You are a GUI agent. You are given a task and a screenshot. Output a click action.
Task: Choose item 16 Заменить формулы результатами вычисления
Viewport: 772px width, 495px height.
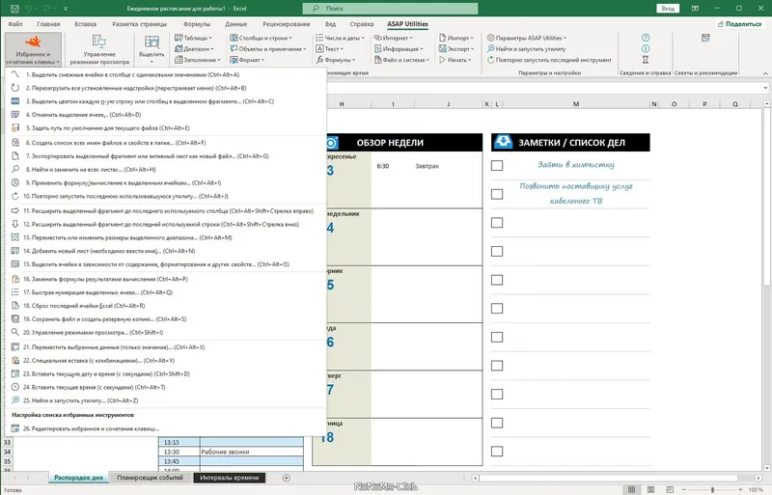(165, 279)
